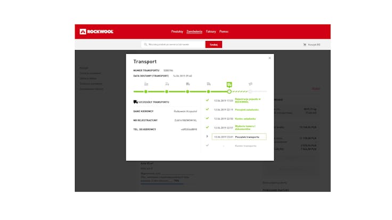Select the second green dot on the progress line
392x220 pixels.
pyautogui.click(x=167, y=91)
